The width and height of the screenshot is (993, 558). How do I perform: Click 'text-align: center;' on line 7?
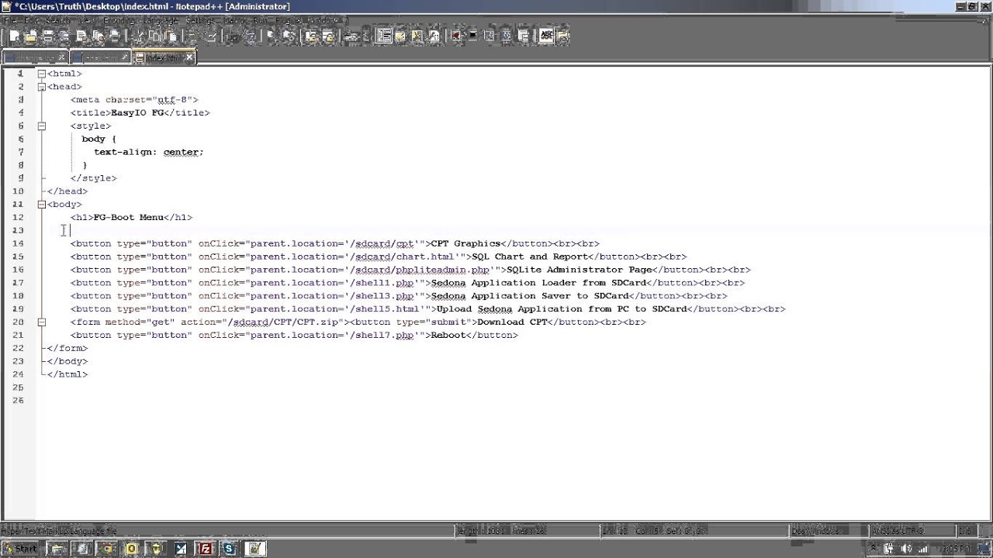tap(149, 152)
